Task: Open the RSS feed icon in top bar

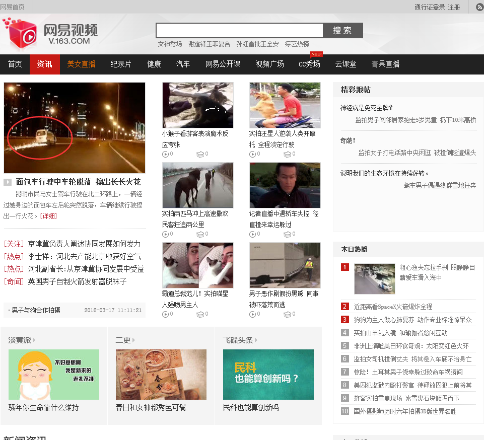Action: coord(479,7)
